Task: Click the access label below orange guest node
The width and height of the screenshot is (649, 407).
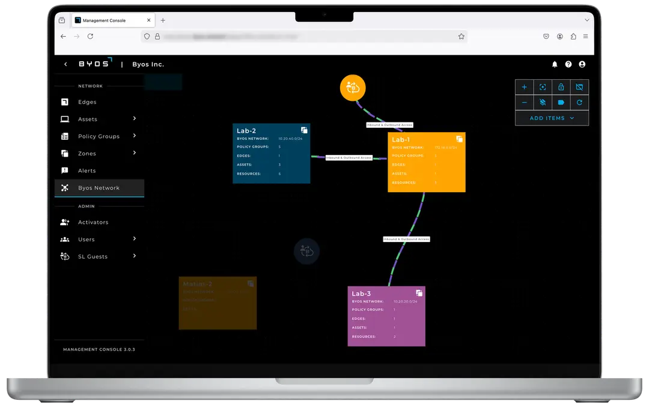Action: pyautogui.click(x=389, y=125)
